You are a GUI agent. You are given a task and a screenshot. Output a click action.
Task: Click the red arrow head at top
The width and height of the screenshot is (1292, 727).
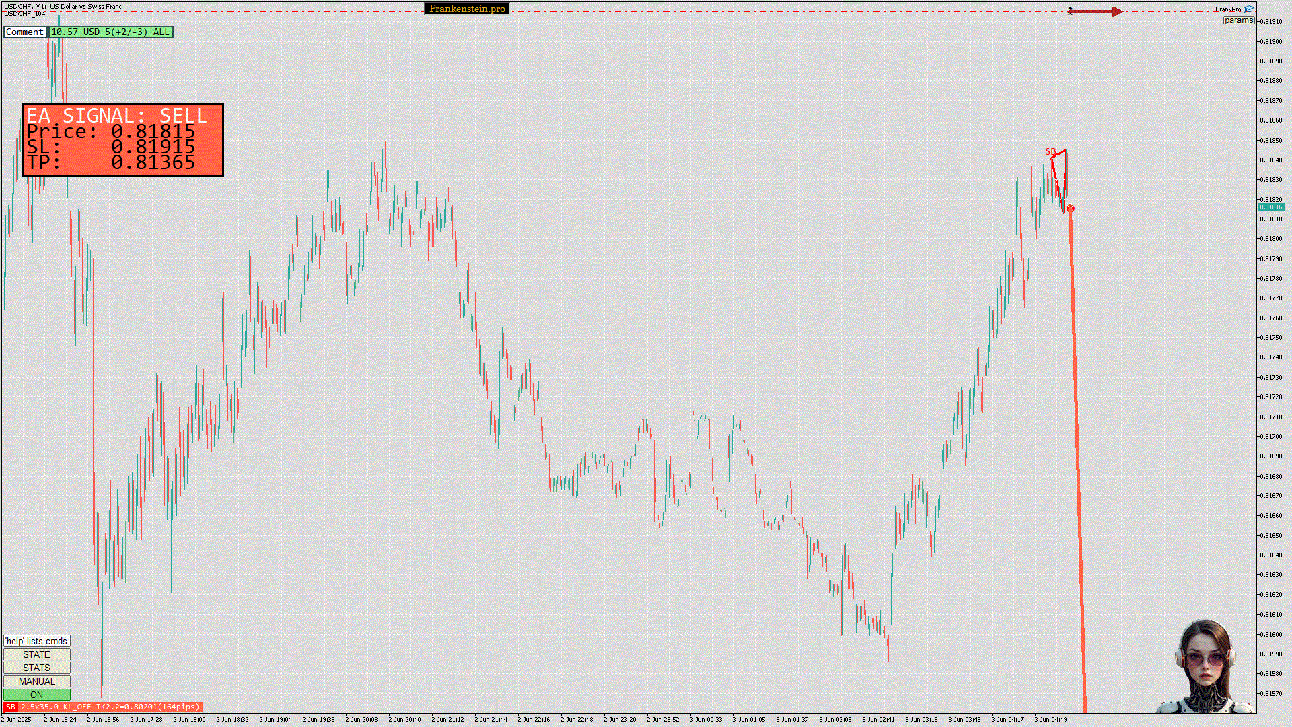(1117, 11)
